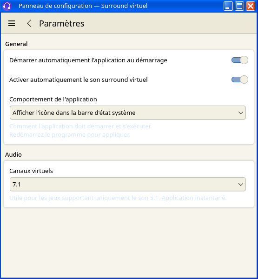Click the chevron beside Afficher l'icône option

[x=240, y=113]
